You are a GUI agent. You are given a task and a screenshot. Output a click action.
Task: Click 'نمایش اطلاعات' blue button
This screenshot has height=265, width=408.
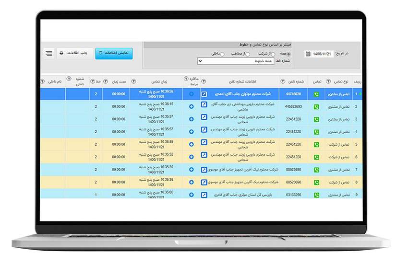tap(114, 53)
